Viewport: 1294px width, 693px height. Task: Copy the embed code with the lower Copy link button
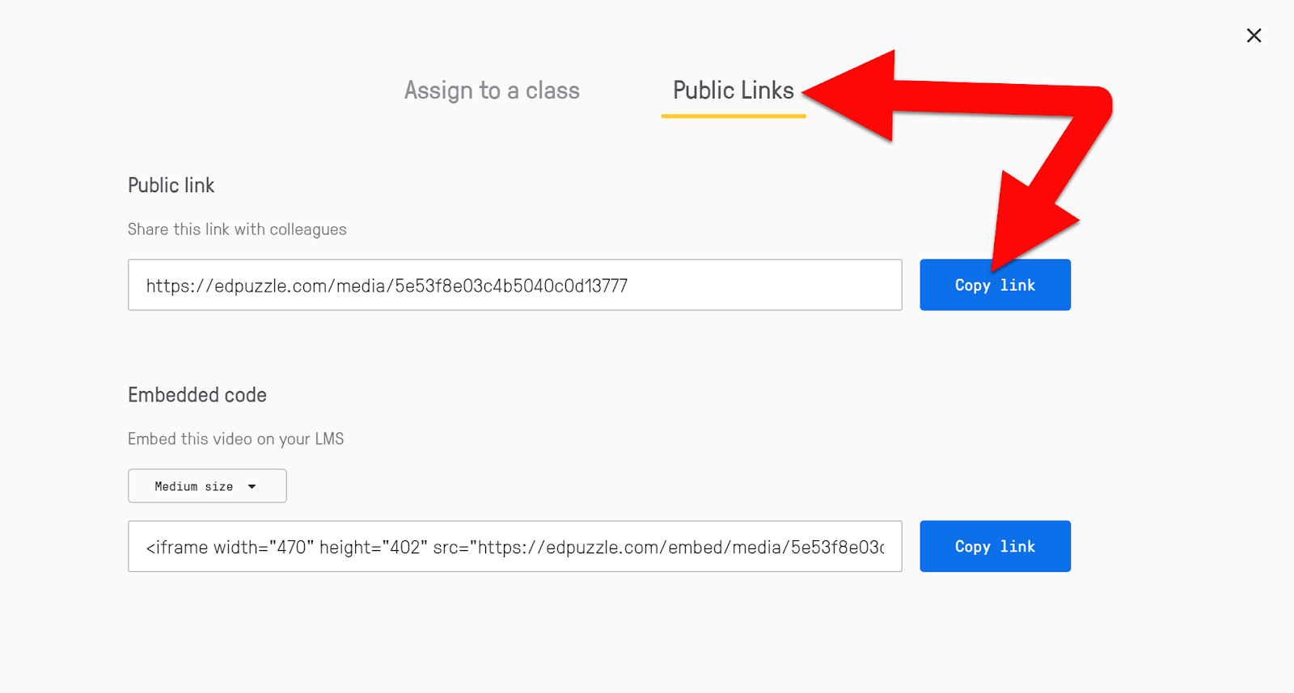995,547
